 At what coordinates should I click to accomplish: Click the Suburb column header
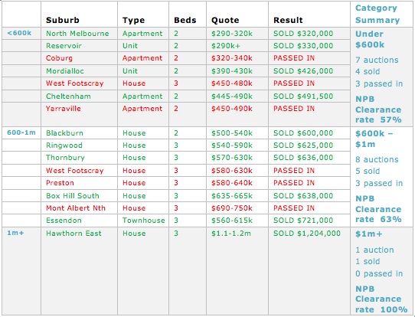coord(63,20)
